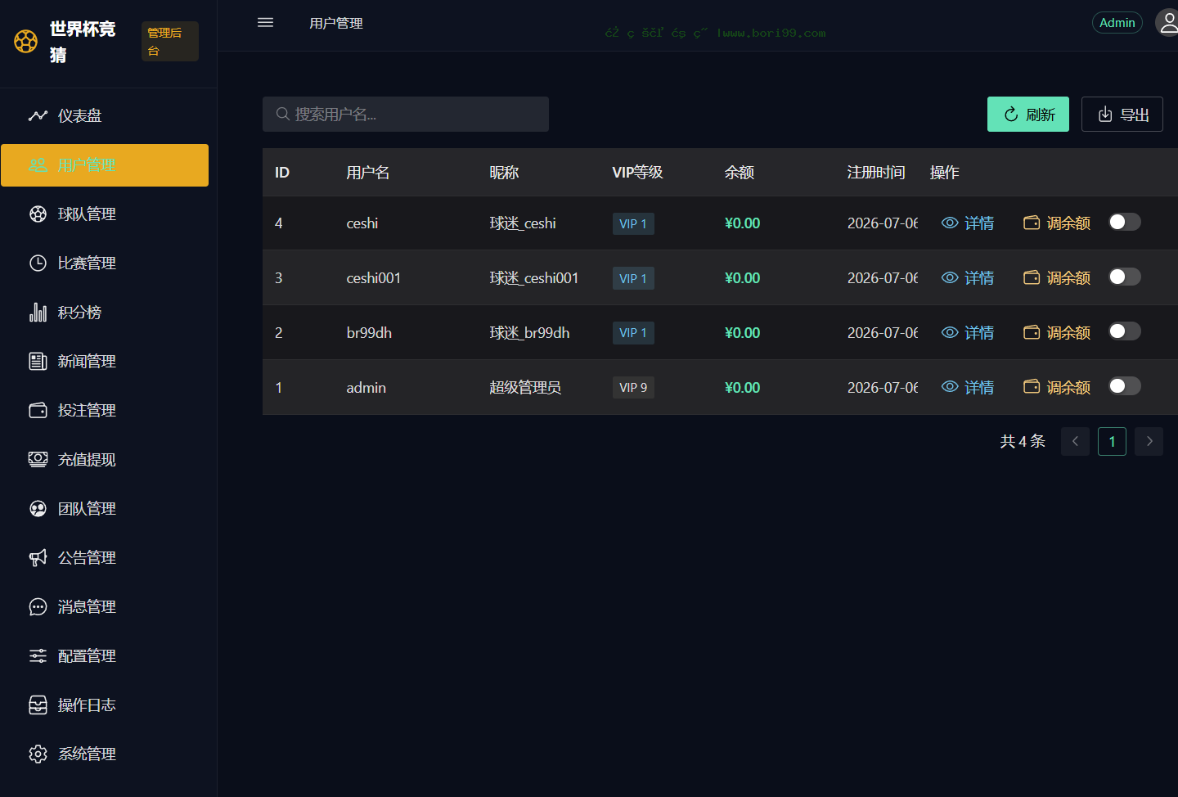Viewport: 1178px width, 797px height.
Task: Select 用户管理 in the sidebar
Action: pyautogui.click(x=105, y=165)
